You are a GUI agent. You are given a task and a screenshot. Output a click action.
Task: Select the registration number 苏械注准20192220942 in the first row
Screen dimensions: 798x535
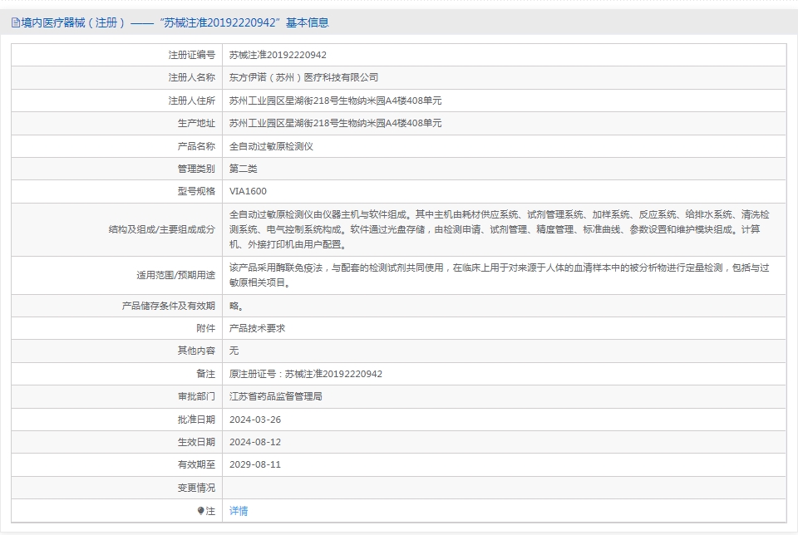[278, 55]
